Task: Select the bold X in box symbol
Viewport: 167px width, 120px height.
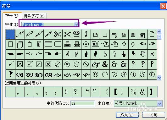Action: point(48,64)
